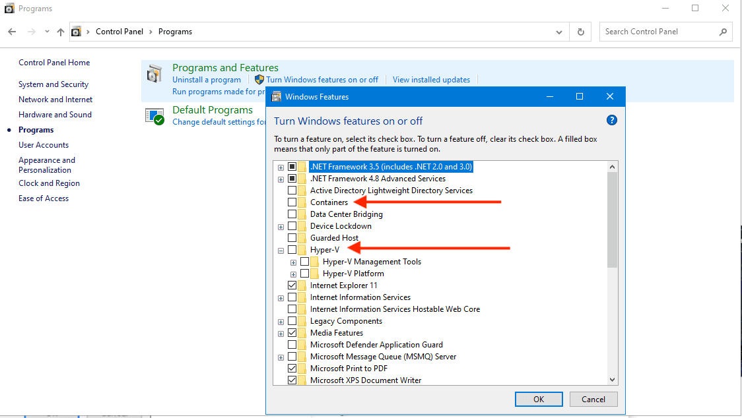Open Clock and Region category
This screenshot has width=742, height=418.
(50, 183)
